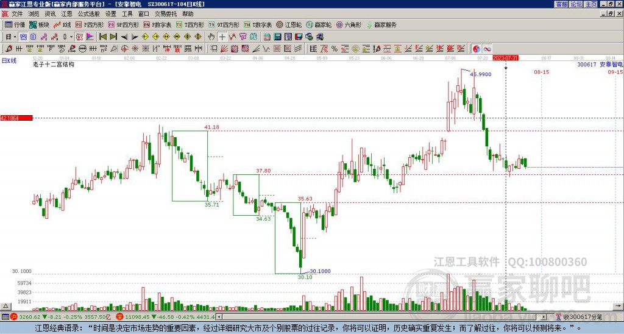Open the candlestick style dropdown arrow

71,37
